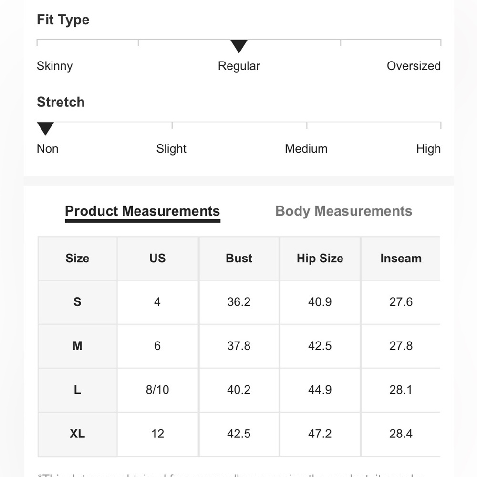
Task: Click the Inseam column header
Action: 401,258
